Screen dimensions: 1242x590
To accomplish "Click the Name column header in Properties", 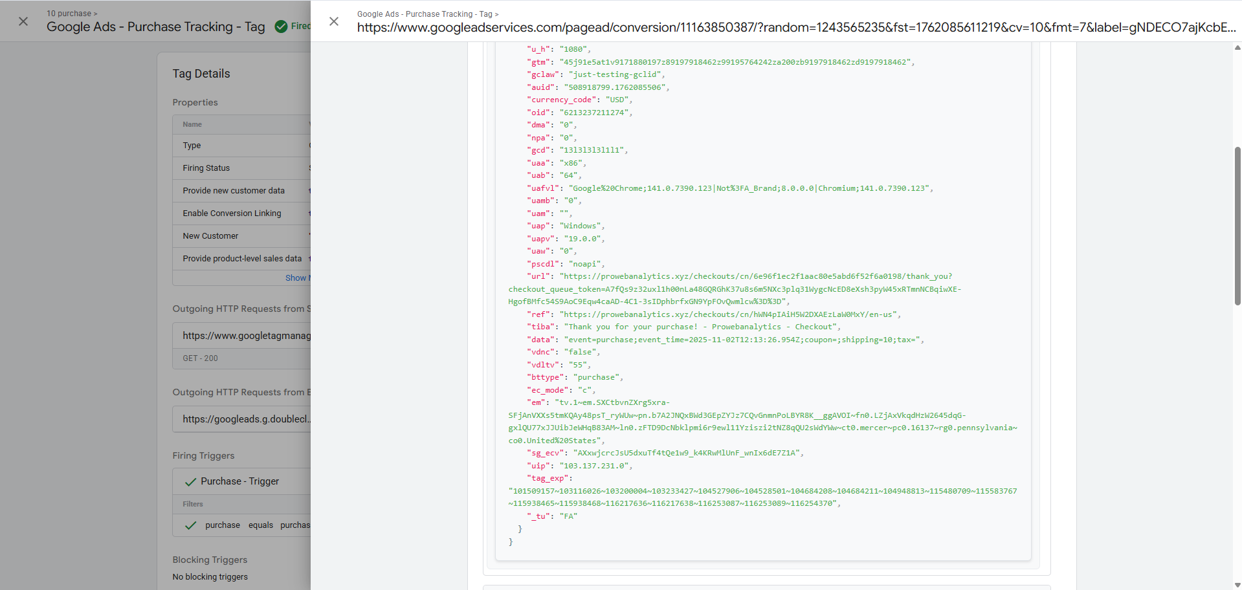I will [192, 124].
